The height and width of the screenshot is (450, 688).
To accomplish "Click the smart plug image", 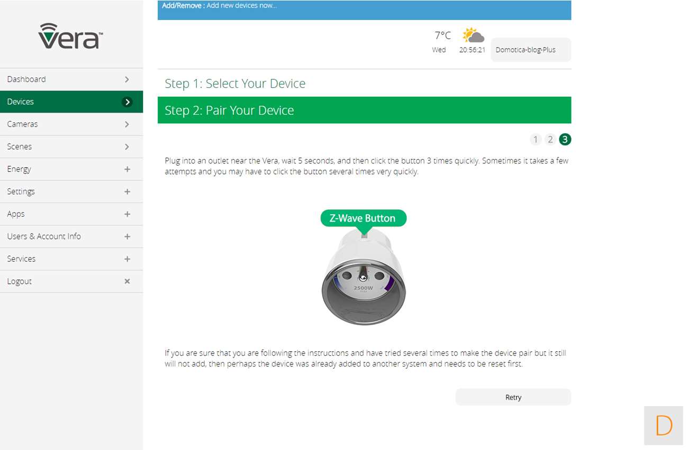I will pyautogui.click(x=364, y=278).
